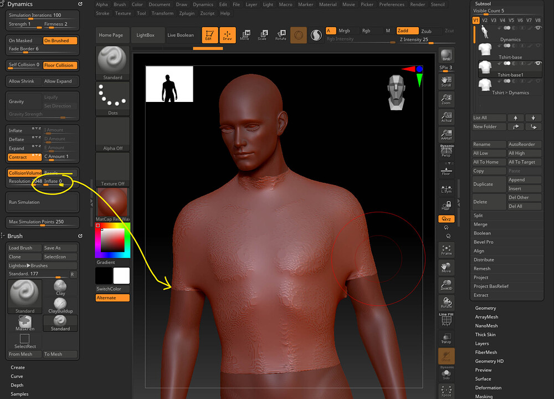
Task: Click the Live Boolean button
Action: click(x=181, y=35)
